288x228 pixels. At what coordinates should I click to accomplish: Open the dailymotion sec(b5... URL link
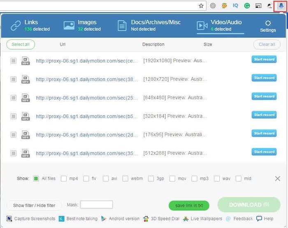coord(87,117)
